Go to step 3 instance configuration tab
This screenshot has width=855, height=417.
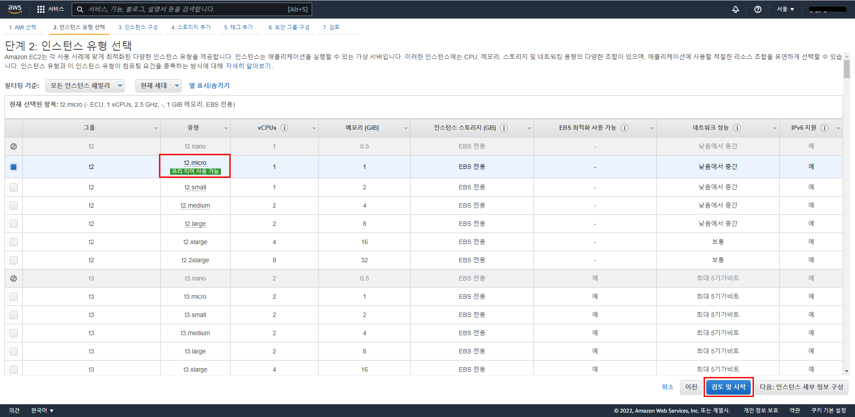(138, 27)
